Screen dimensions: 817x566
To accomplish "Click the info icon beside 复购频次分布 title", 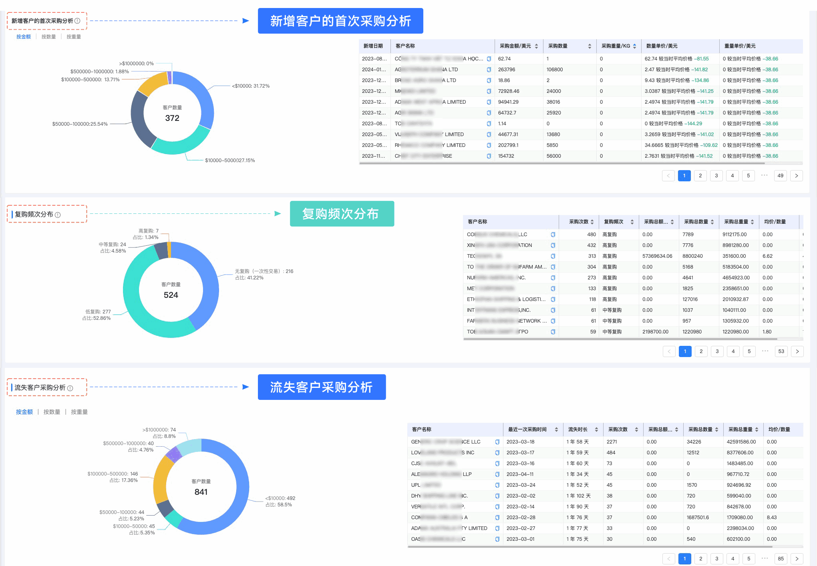I will click(x=58, y=215).
